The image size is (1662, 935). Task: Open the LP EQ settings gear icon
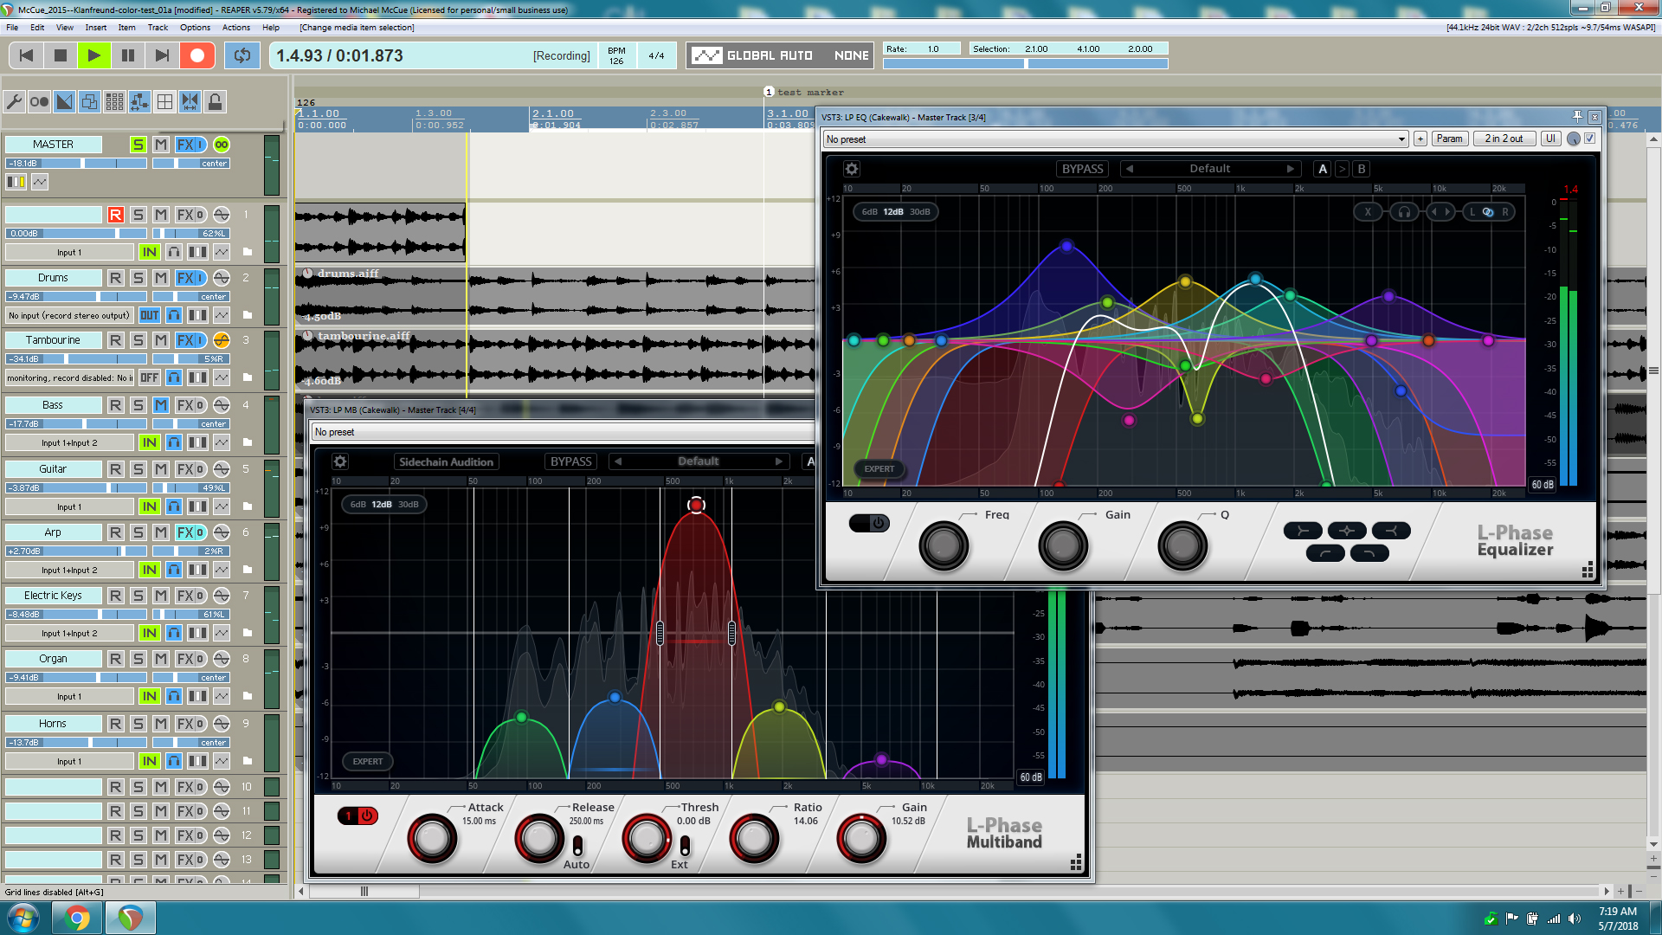852,169
